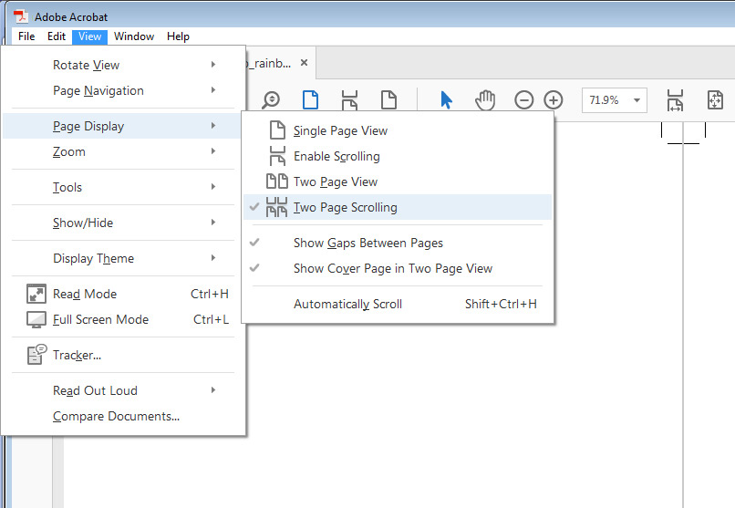Start Automatically Scroll
The height and width of the screenshot is (508, 735).
coord(347,305)
